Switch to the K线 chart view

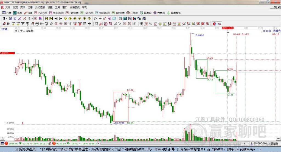coord(28,13)
